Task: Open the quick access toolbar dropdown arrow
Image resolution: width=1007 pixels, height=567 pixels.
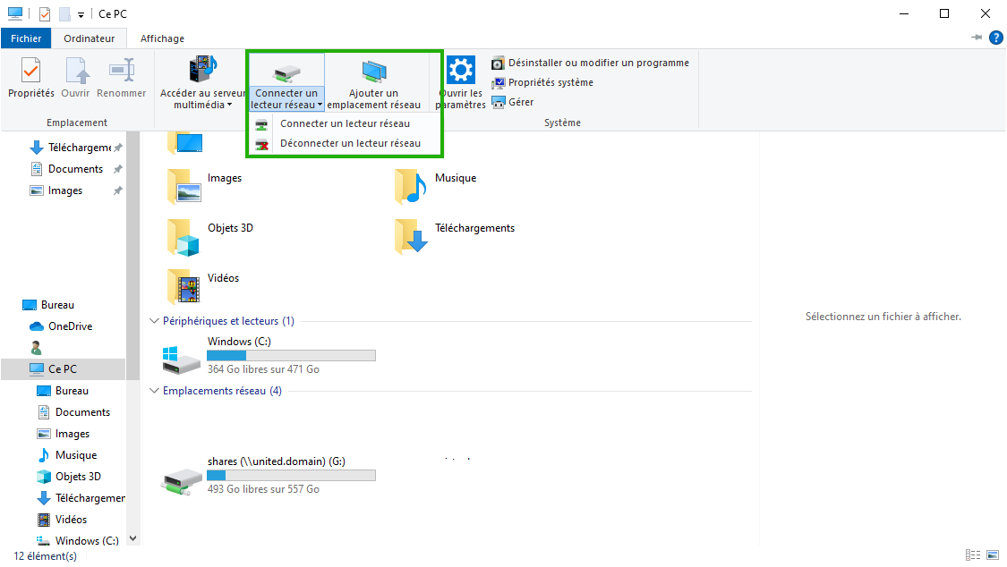Action: pyautogui.click(x=81, y=14)
